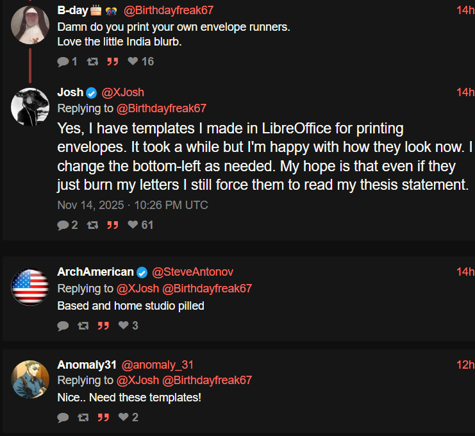Reply to Anomaly31's templates comment

pyautogui.click(x=63, y=417)
